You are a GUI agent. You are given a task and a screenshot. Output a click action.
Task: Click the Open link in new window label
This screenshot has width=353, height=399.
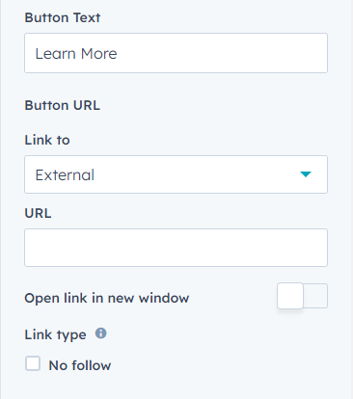click(x=107, y=298)
